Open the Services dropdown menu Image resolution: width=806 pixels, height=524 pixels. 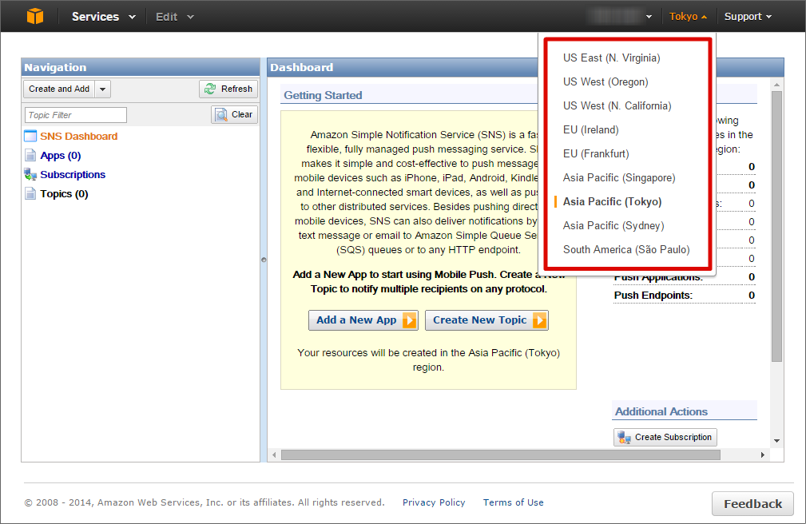103,17
